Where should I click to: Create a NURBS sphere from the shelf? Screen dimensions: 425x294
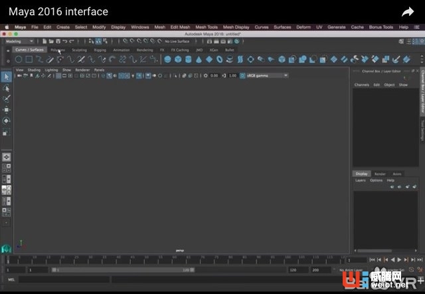click(167, 59)
